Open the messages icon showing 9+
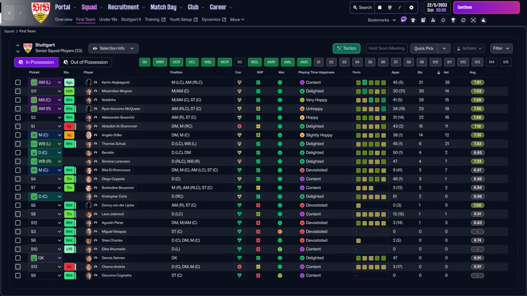The width and height of the screenshot is (527, 296). click(403, 19)
